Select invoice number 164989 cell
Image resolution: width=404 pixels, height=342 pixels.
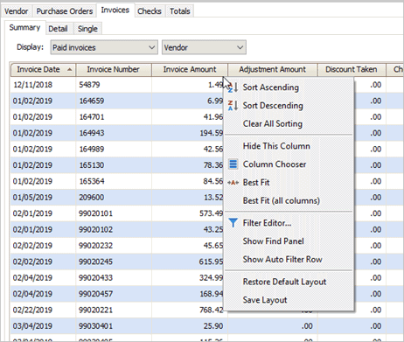click(x=114, y=149)
